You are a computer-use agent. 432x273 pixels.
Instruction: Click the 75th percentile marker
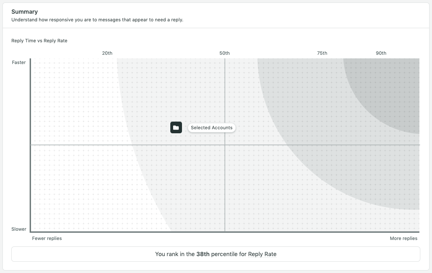click(322, 53)
